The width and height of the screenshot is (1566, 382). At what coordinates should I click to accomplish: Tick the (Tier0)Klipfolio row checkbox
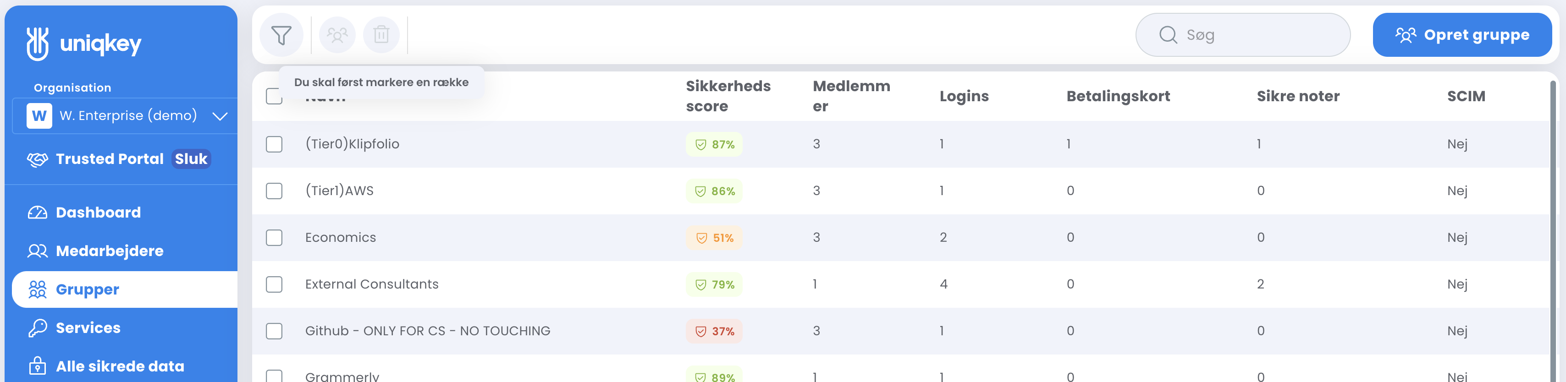pyautogui.click(x=274, y=144)
